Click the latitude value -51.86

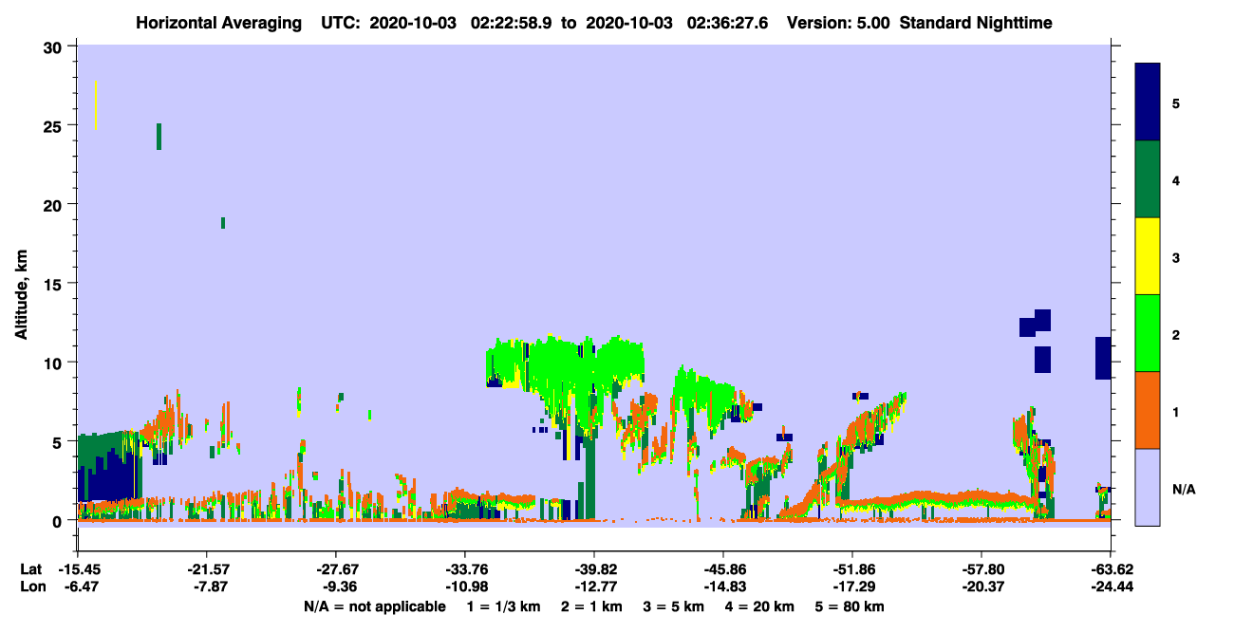coord(852,568)
